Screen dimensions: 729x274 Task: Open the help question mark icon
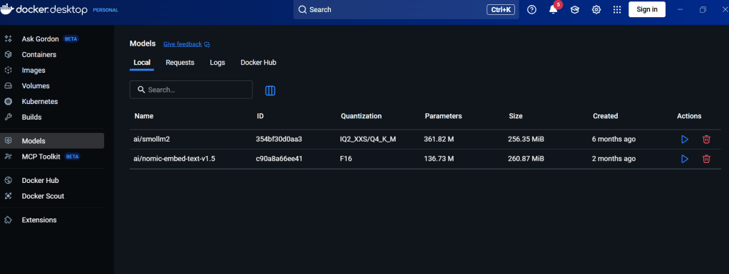click(532, 10)
